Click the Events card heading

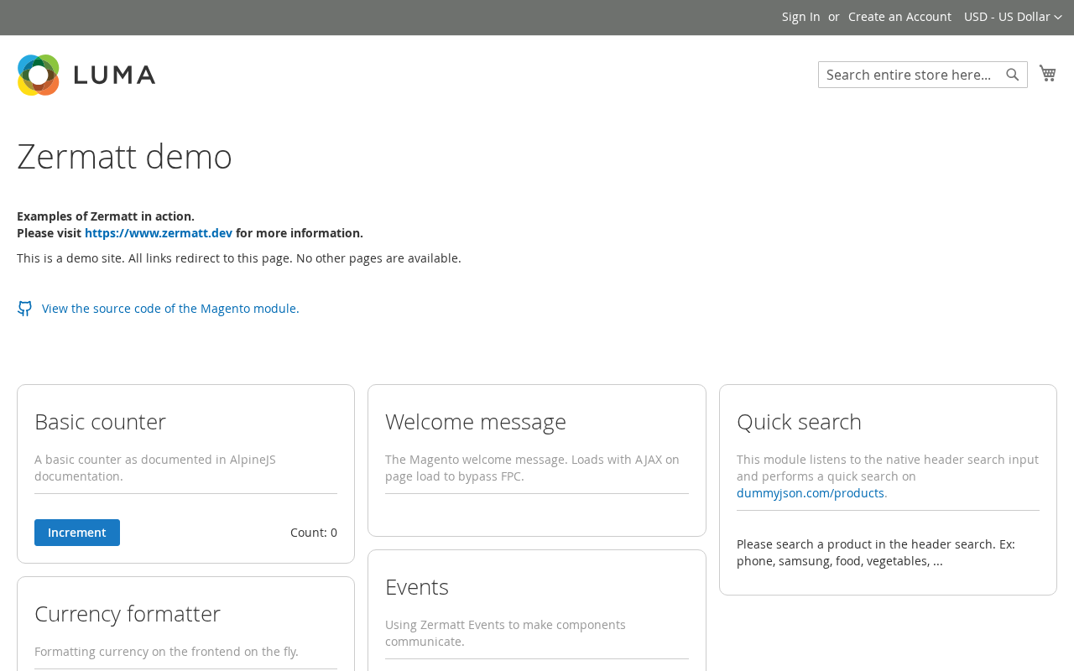(x=417, y=586)
